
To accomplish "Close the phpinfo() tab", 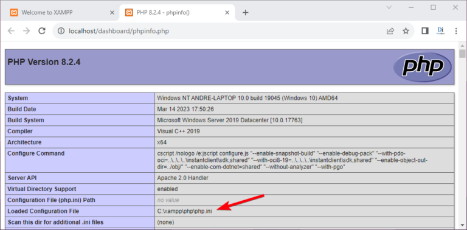I will click(x=227, y=13).
